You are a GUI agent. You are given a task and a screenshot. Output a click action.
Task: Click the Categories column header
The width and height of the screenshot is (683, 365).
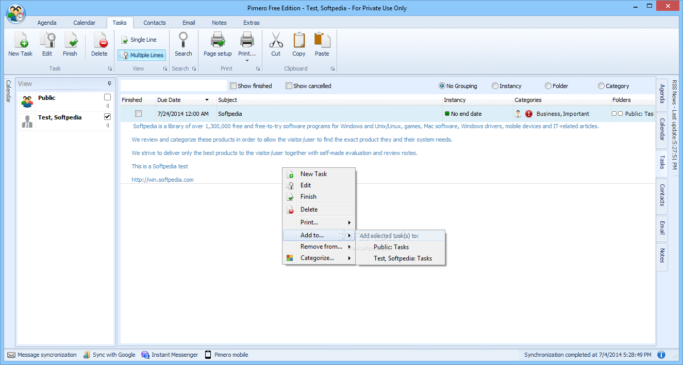561,100
